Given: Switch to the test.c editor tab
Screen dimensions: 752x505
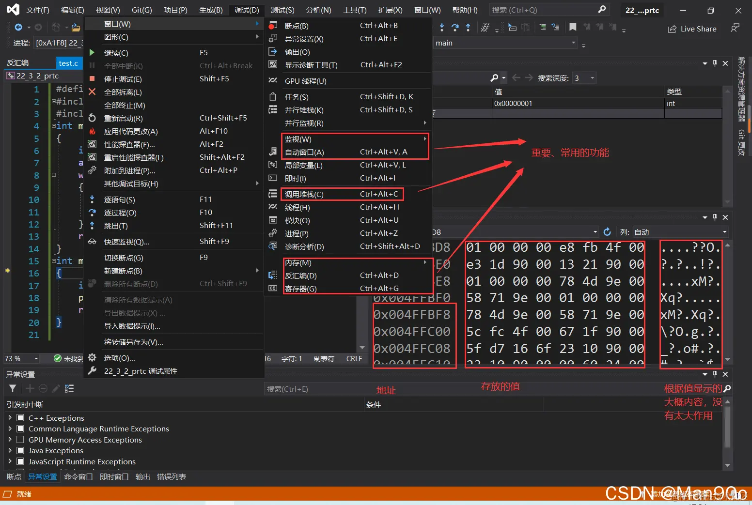Looking at the screenshot, I should click(68, 63).
